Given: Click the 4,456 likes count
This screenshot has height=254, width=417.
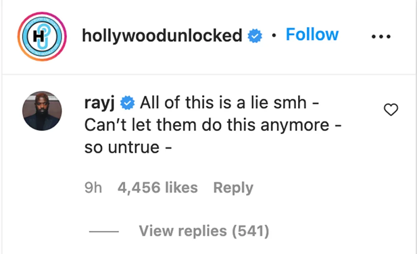Looking at the screenshot, I should (158, 188).
